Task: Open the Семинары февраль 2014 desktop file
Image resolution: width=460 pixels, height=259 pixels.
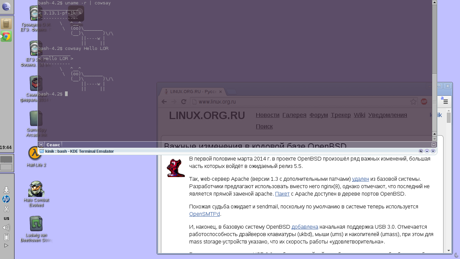Action: (36, 89)
